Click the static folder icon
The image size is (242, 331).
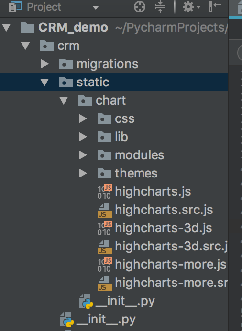pyautogui.click(x=66, y=82)
